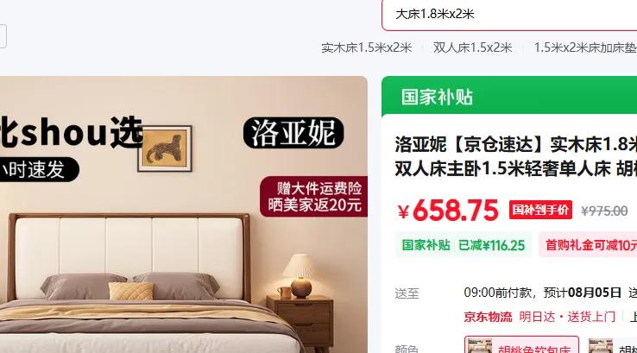Click the 国家补贴 已减¥116.25 label
637x353 pixels.
464,245
